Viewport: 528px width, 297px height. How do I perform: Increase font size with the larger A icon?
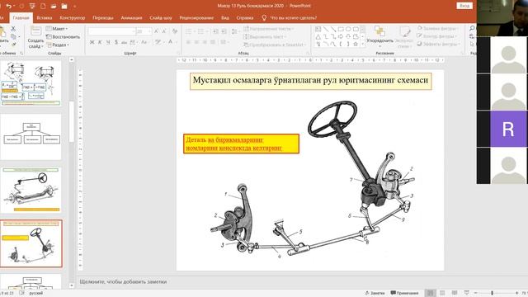pos(156,31)
